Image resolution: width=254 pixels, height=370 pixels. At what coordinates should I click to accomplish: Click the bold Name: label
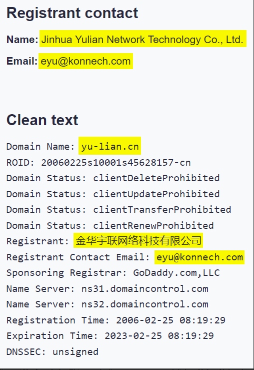pos(22,40)
